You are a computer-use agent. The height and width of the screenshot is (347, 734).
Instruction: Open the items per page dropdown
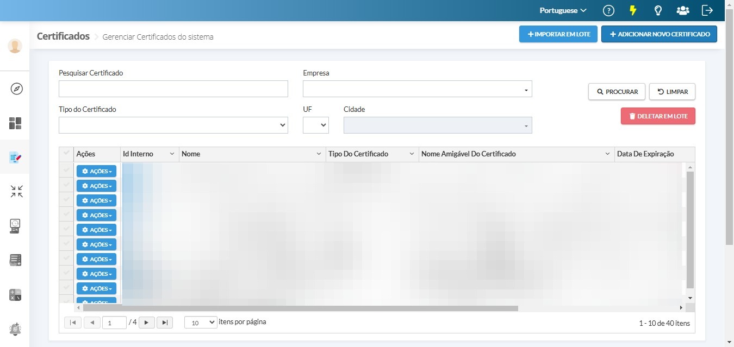[201, 323]
